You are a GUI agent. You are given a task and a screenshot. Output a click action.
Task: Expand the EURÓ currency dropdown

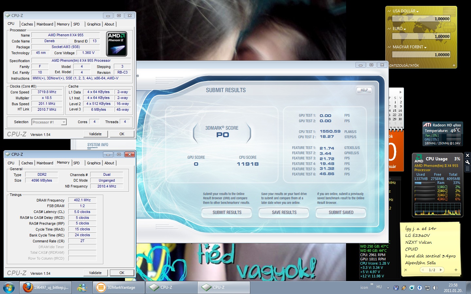(405, 29)
